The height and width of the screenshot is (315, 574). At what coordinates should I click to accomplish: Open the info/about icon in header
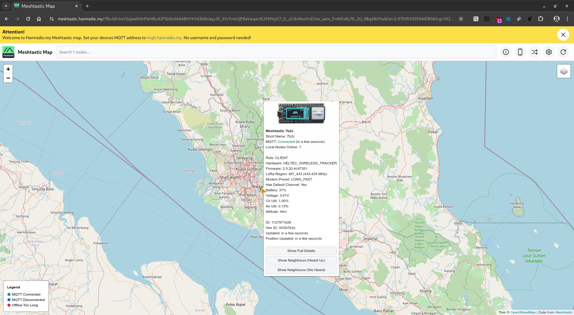506,52
